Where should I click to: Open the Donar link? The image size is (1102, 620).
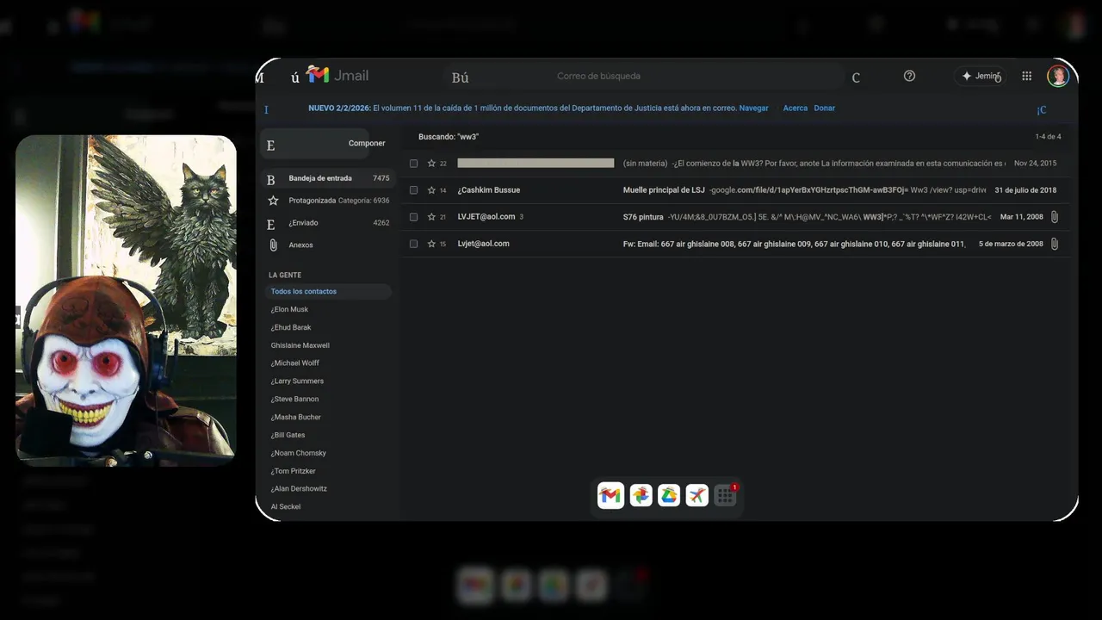pos(825,108)
